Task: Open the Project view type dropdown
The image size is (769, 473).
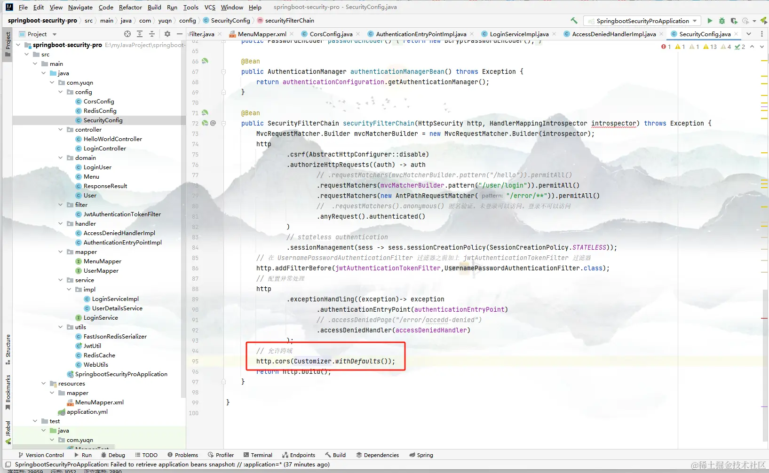Action: pos(55,34)
